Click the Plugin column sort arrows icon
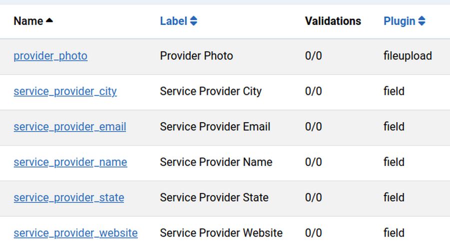This screenshot has height=248, width=450. (421, 21)
